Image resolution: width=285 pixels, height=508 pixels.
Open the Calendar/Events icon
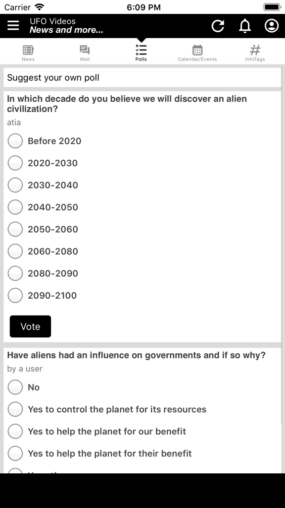[197, 51]
